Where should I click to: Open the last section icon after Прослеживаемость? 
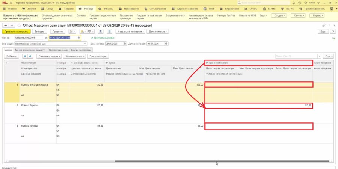point(332,9)
